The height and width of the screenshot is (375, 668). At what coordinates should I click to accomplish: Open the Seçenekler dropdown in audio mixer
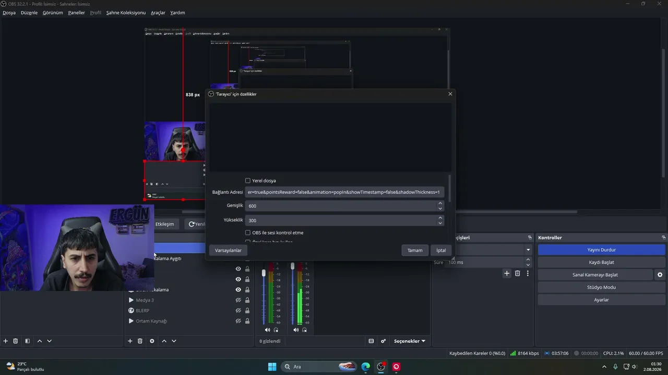coord(409,341)
